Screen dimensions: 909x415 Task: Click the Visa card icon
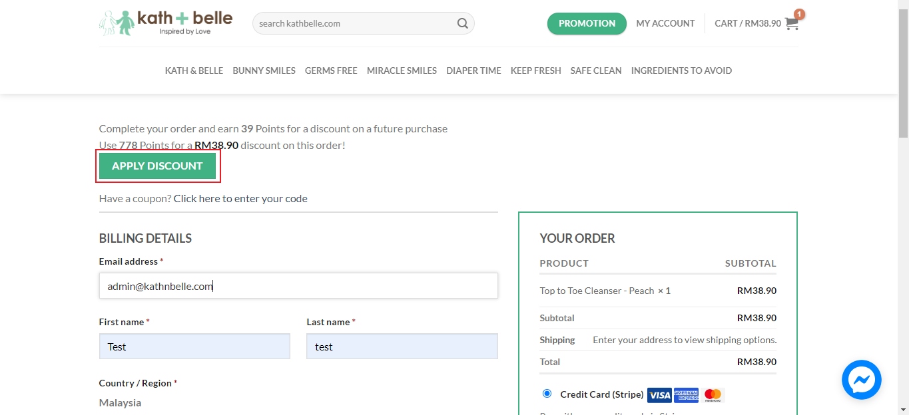pos(659,395)
